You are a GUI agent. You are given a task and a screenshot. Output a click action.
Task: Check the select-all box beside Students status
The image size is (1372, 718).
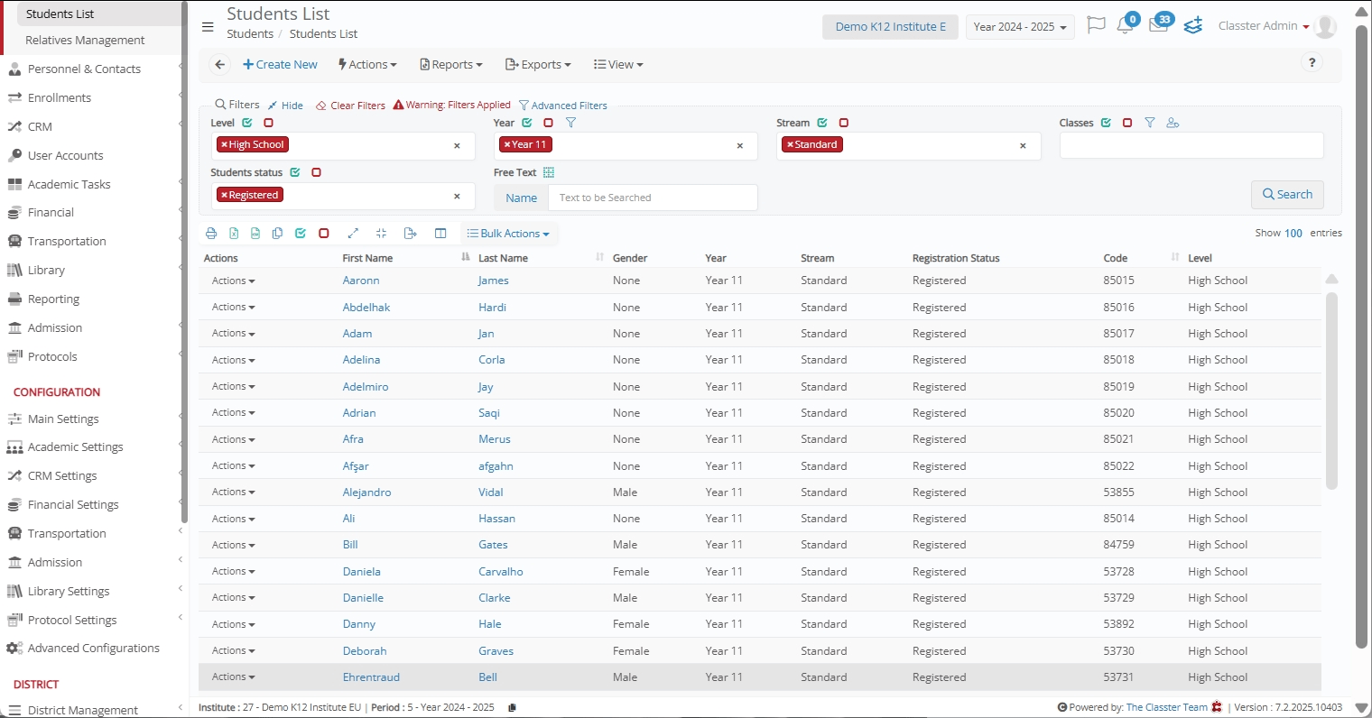coord(295,172)
